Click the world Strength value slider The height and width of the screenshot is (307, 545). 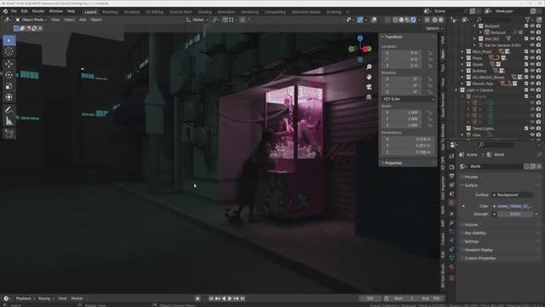(514, 214)
